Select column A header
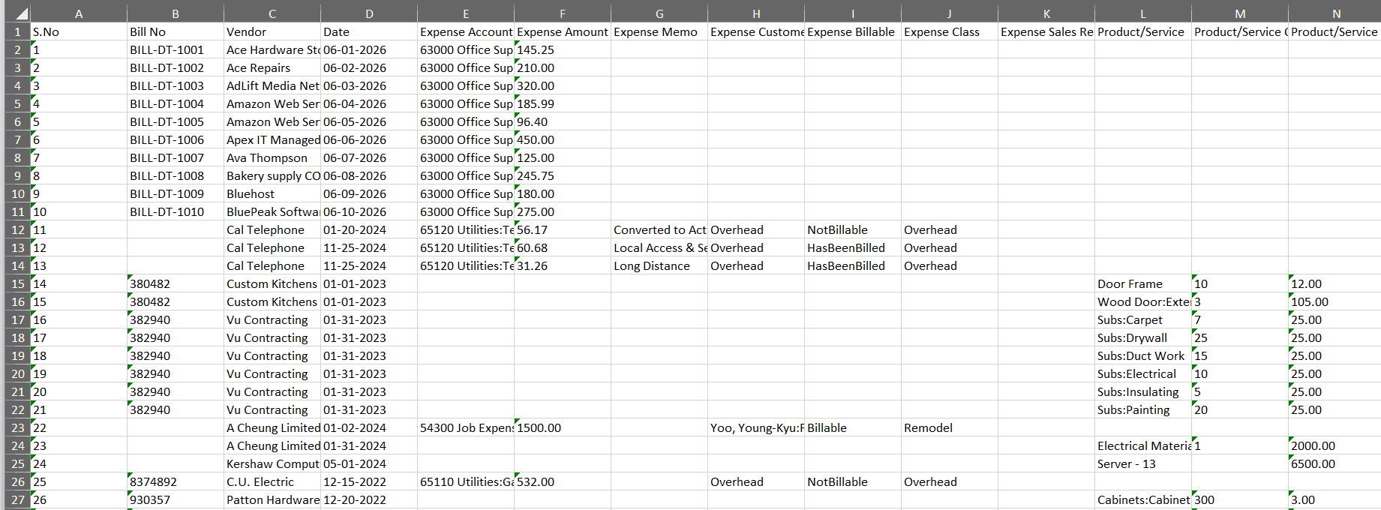Image resolution: width=1381 pixels, height=510 pixels. (x=79, y=13)
